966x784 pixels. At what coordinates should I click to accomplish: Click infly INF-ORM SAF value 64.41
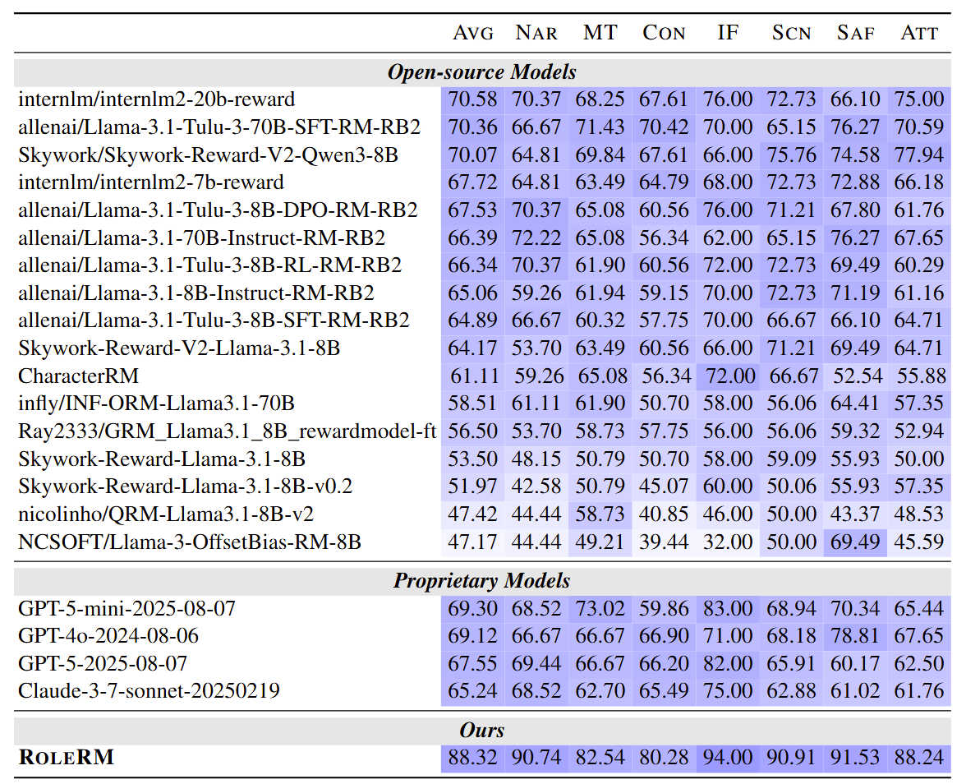pyautogui.click(x=855, y=404)
